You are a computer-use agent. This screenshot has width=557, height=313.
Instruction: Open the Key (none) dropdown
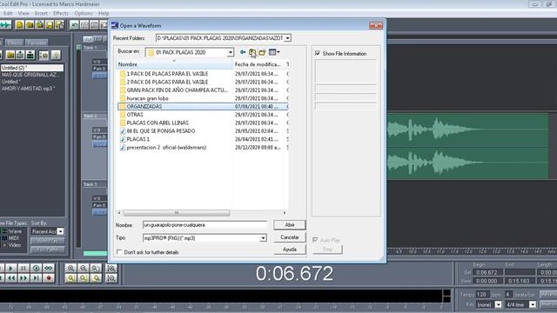point(498,304)
